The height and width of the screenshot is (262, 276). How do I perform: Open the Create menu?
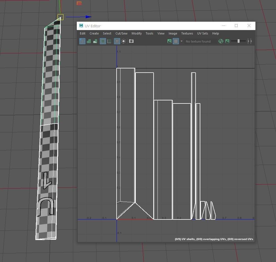(x=94, y=33)
